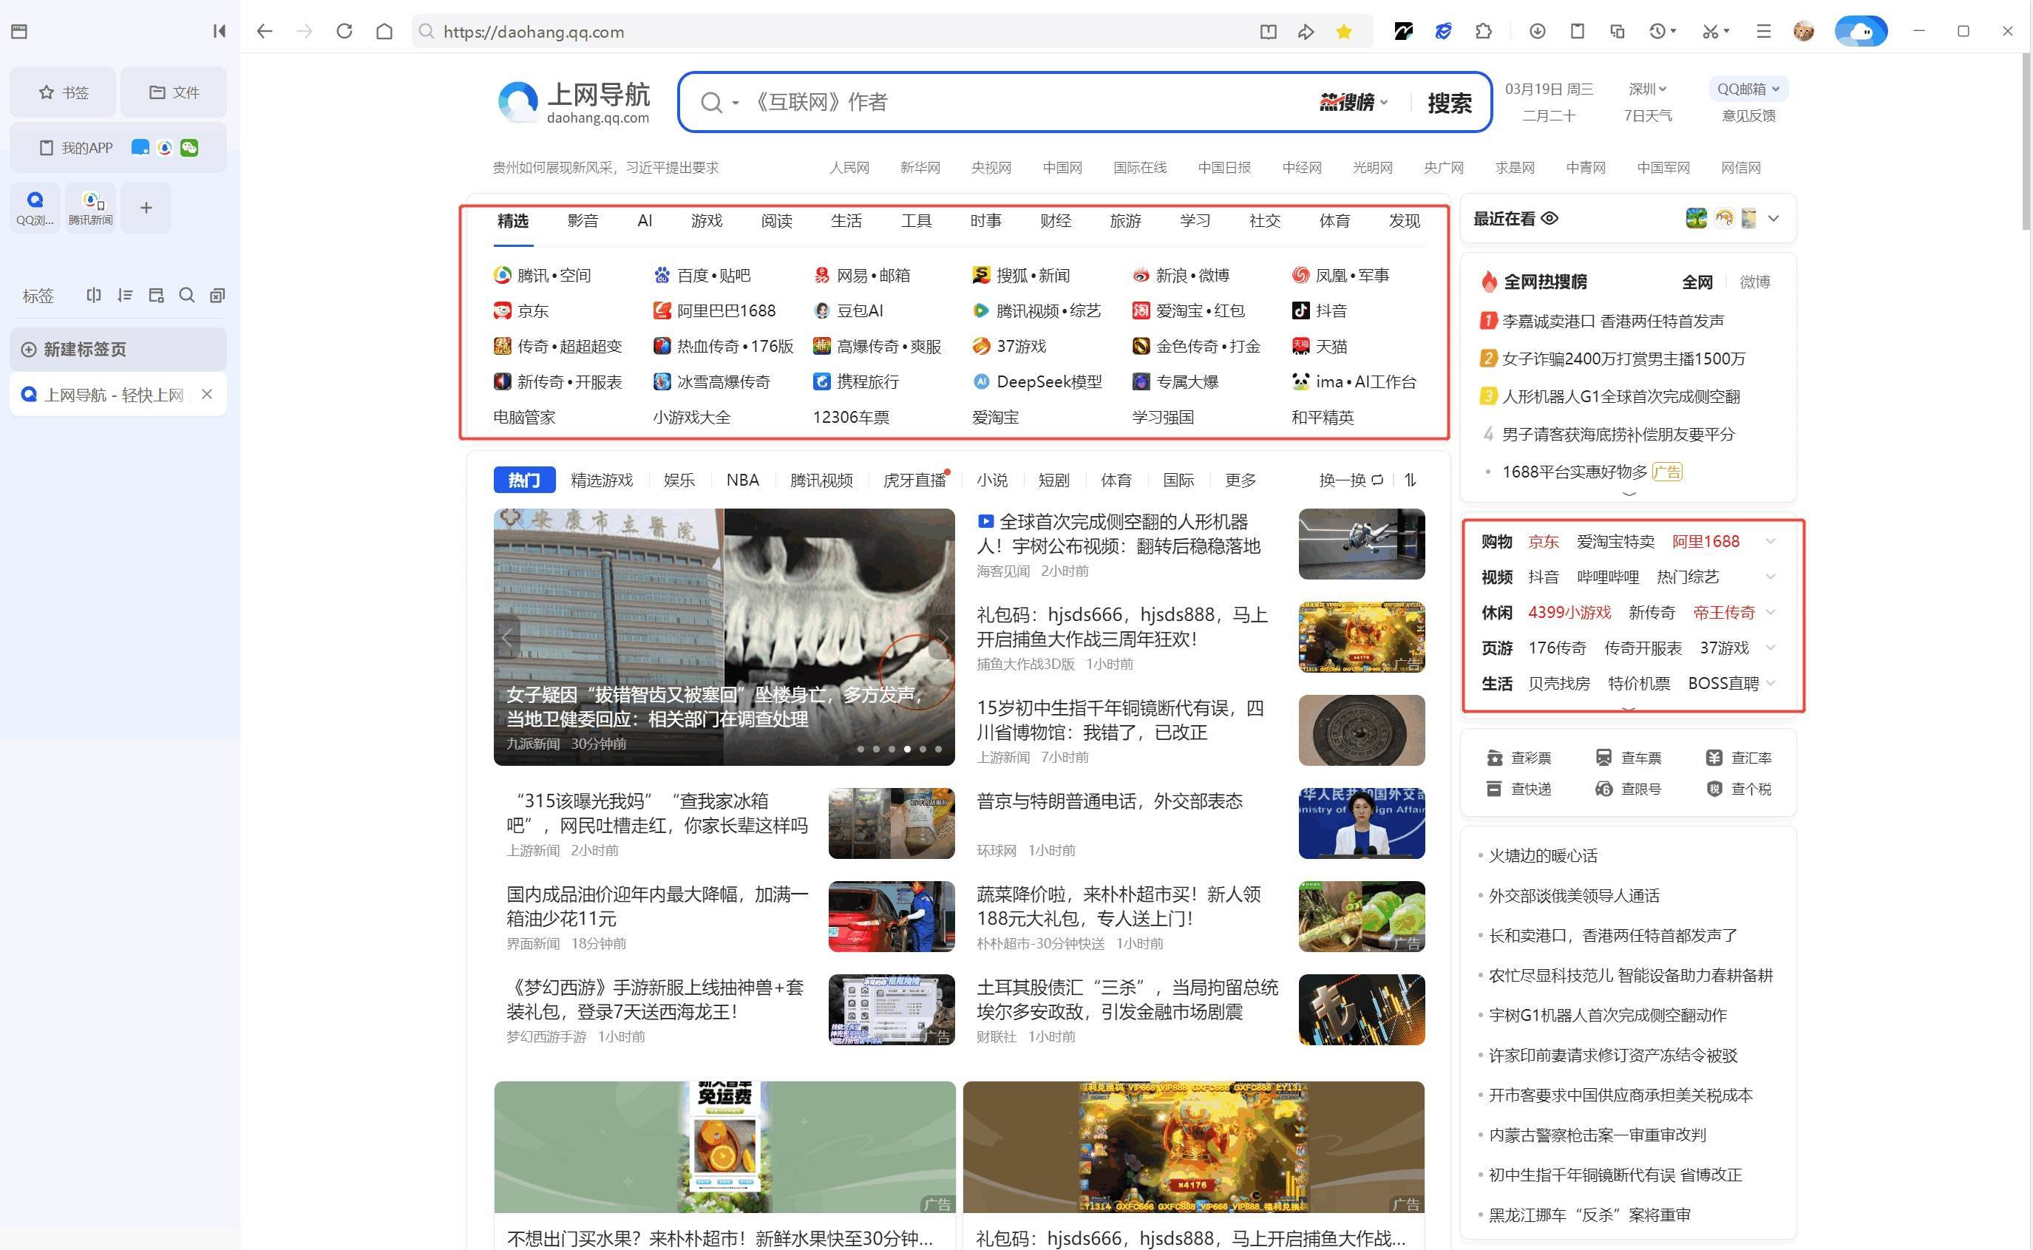Open the QQ邮箱 dropdown at top right
The image size is (2033, 1250).
point(1748,89)
